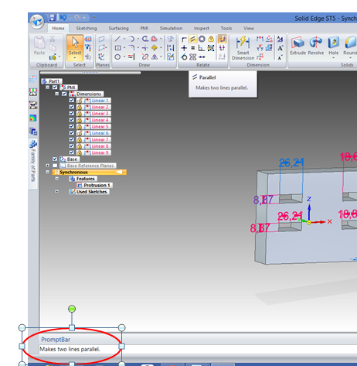Apply the Perpendicular relationship

point(202,48)
